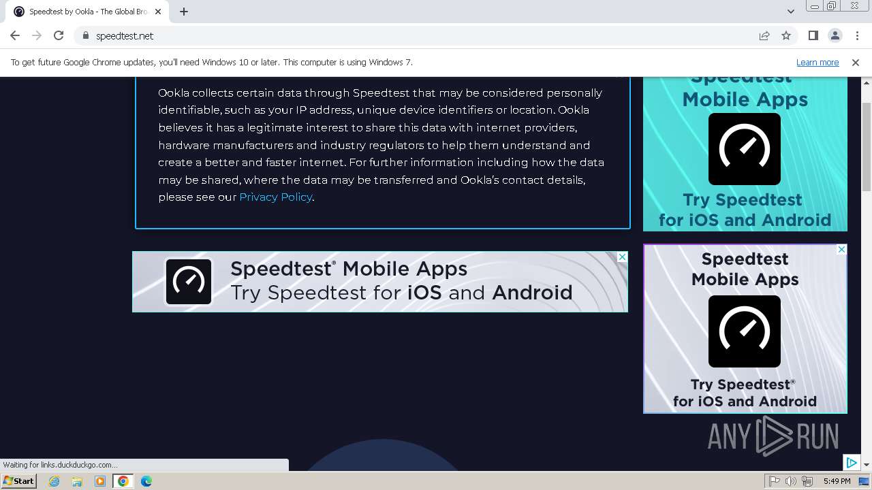The width and height of the screenshot is (872, 490).
Task: Open the volume control in tray
Action: (x=791, y=481)
